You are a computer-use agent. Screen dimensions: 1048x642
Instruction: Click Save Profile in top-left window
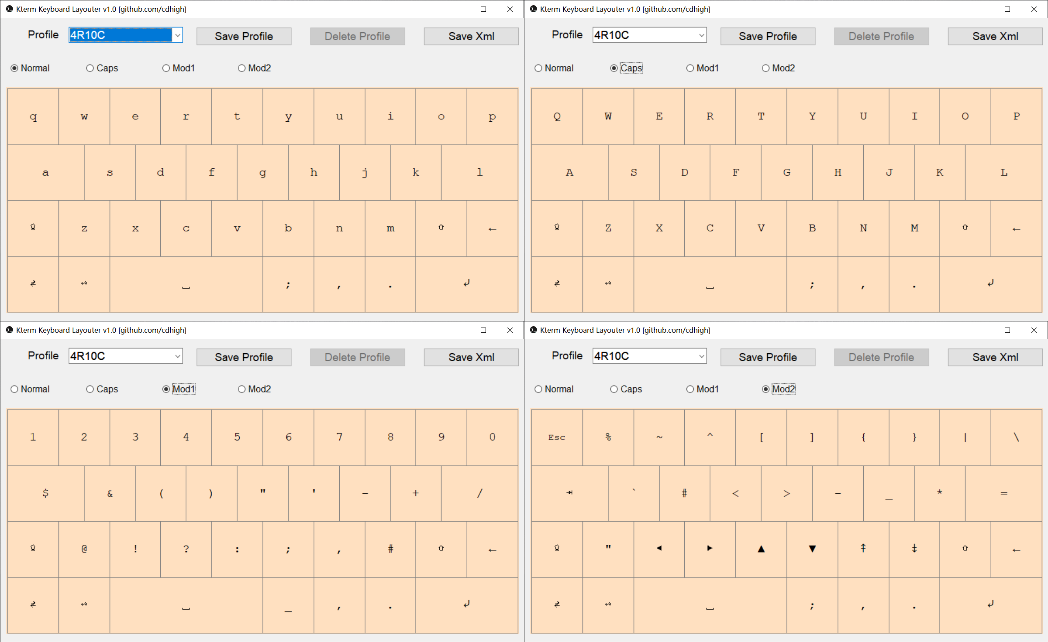click(x=244, y=36)
